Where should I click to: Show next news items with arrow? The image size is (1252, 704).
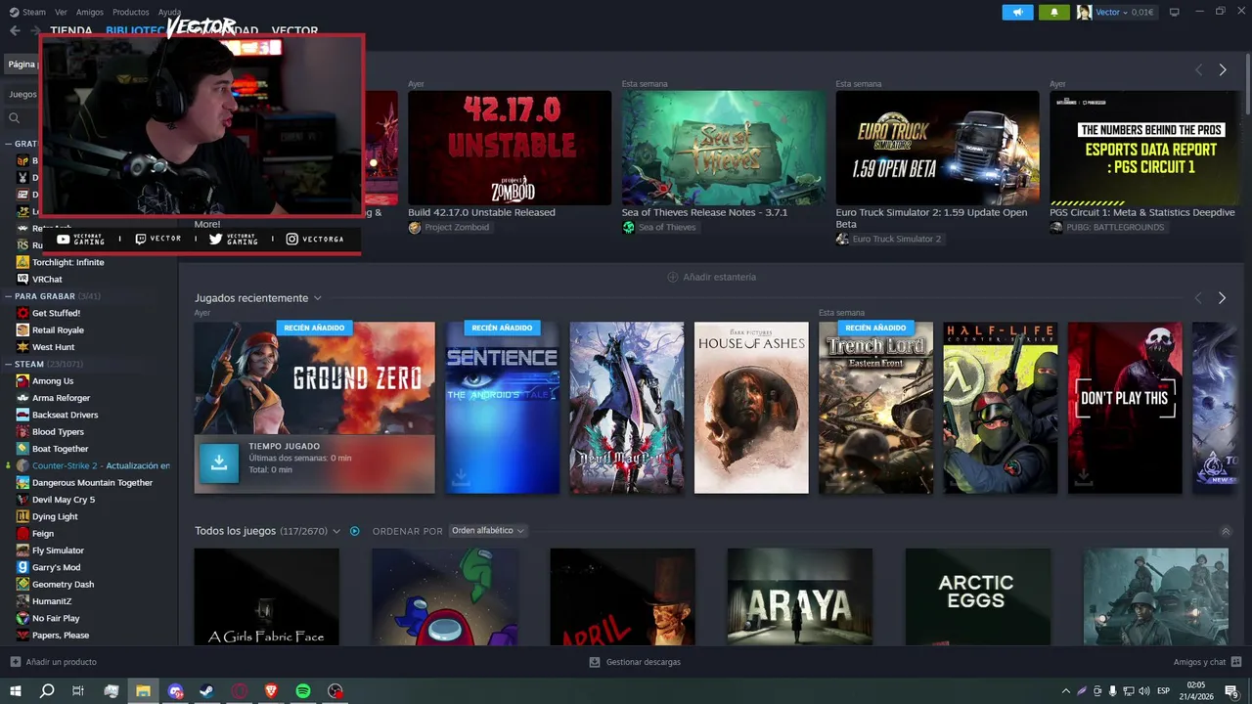tap(1222, 69)
